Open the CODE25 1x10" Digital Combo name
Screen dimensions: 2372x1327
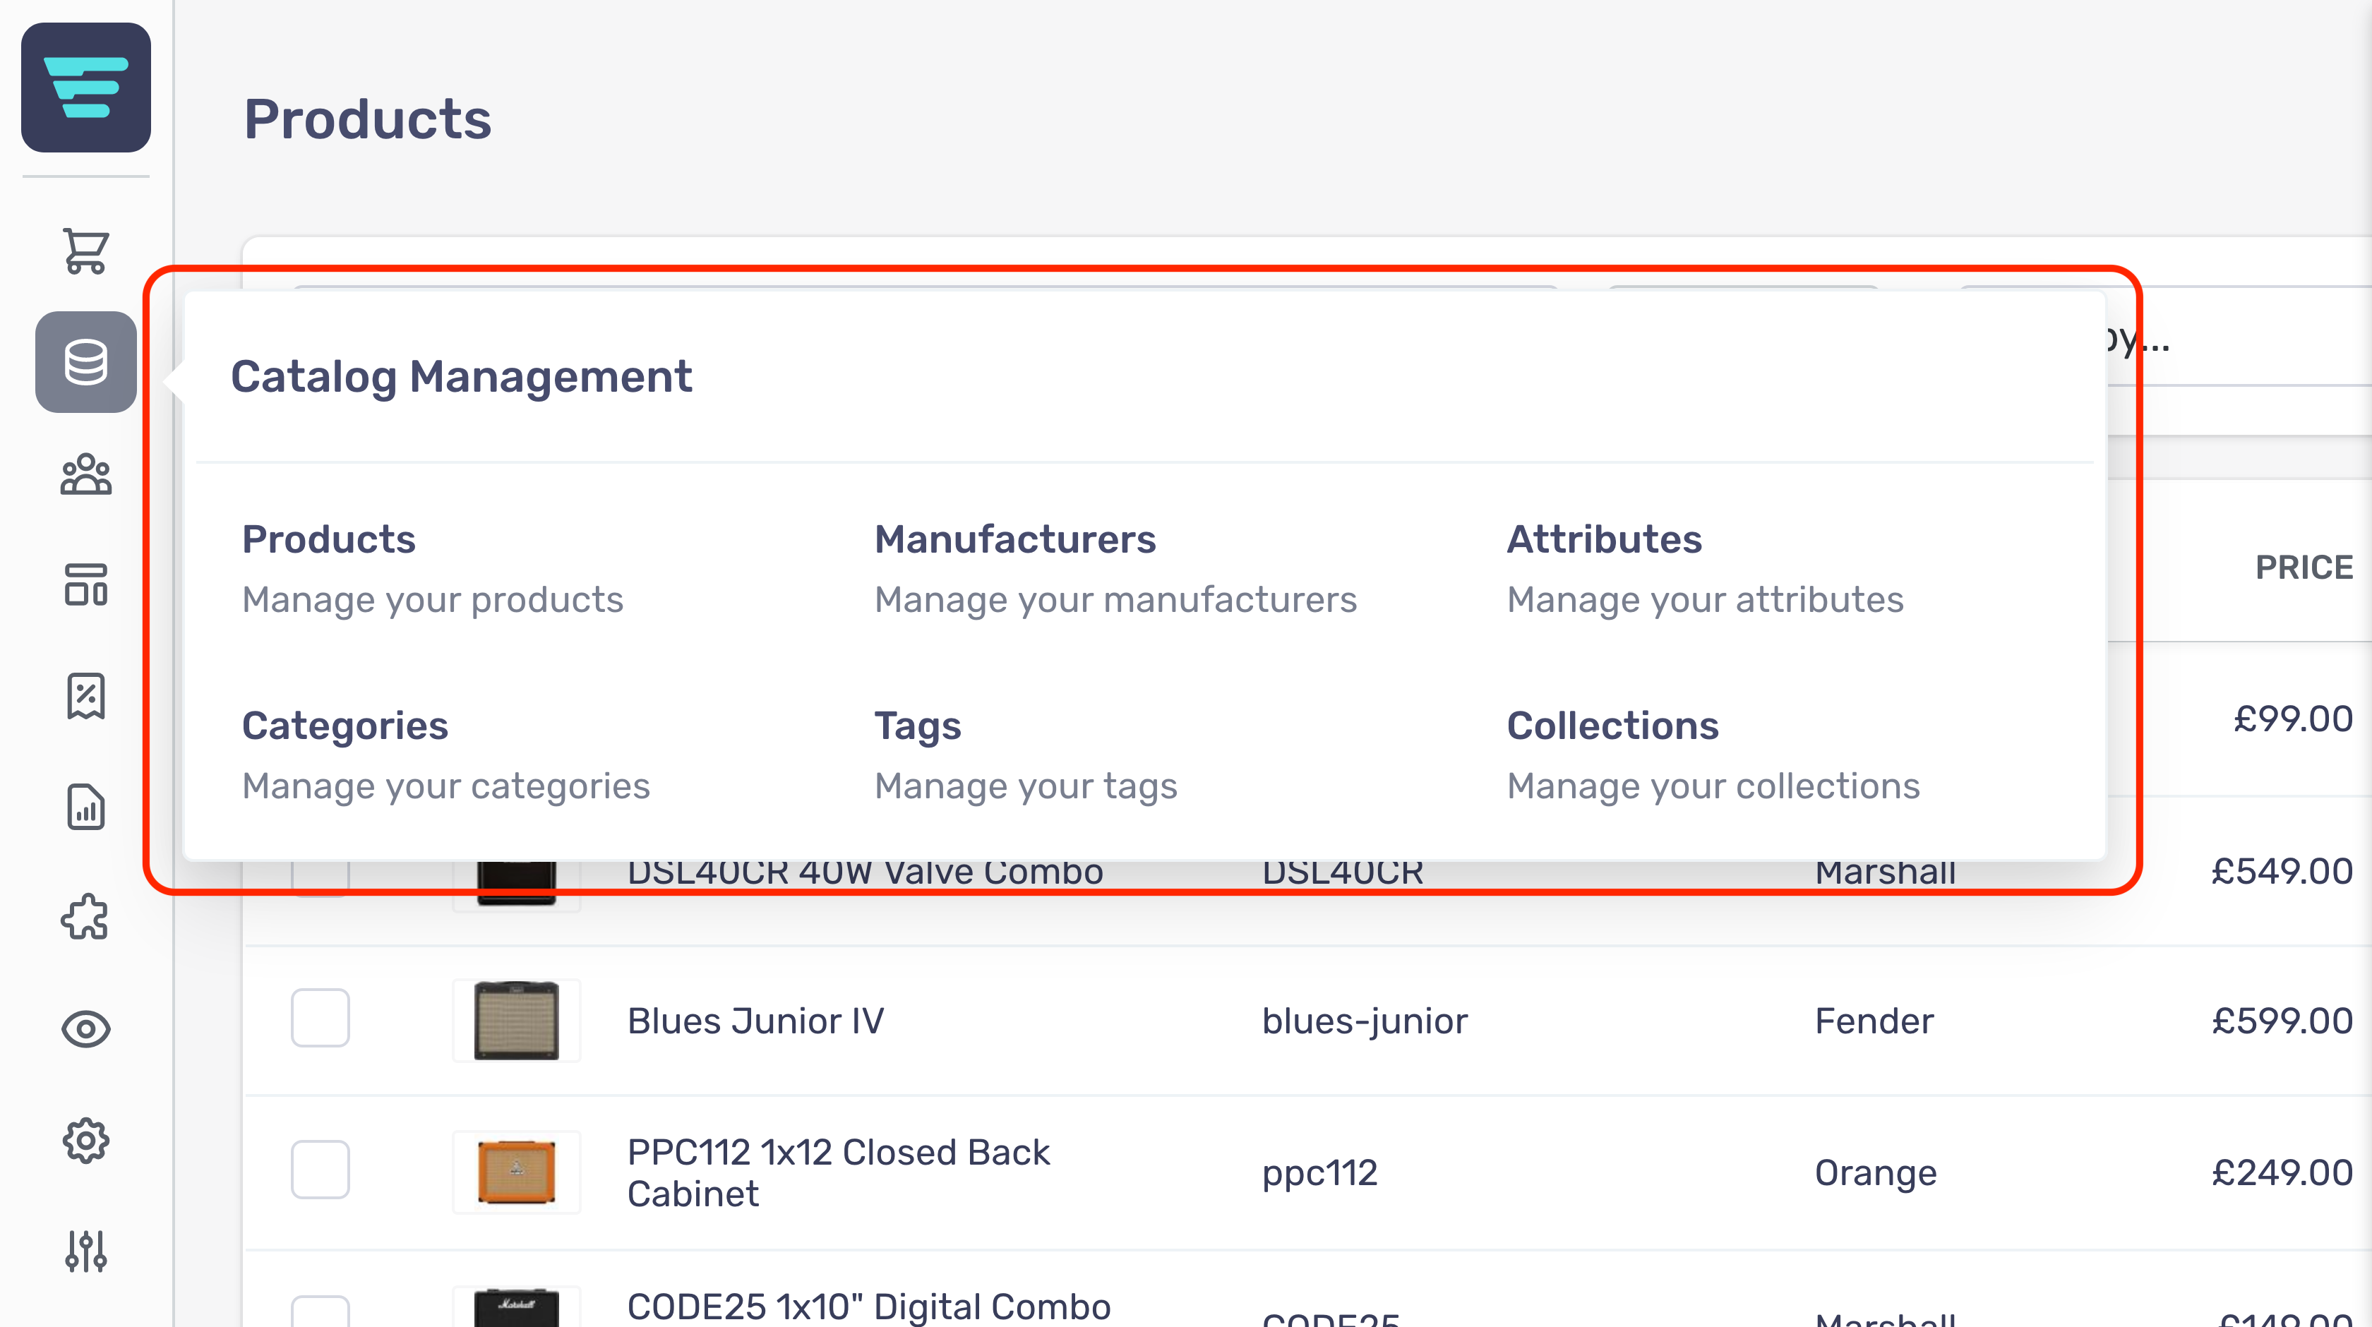point(868,1307)
